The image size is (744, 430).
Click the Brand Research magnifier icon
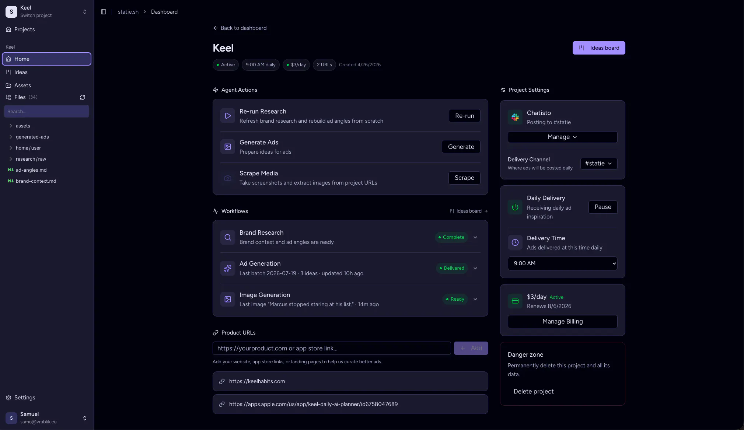pos(228,237)
